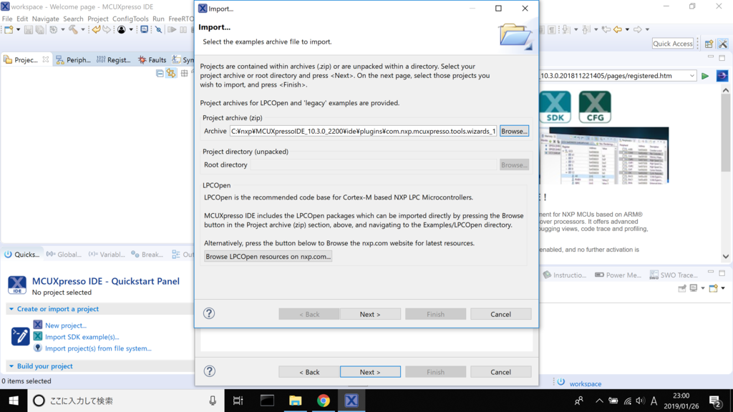Click Cancel in the lower background dialog
The height and width of the screenshot is (412, 733).
(x=500, y=372)
